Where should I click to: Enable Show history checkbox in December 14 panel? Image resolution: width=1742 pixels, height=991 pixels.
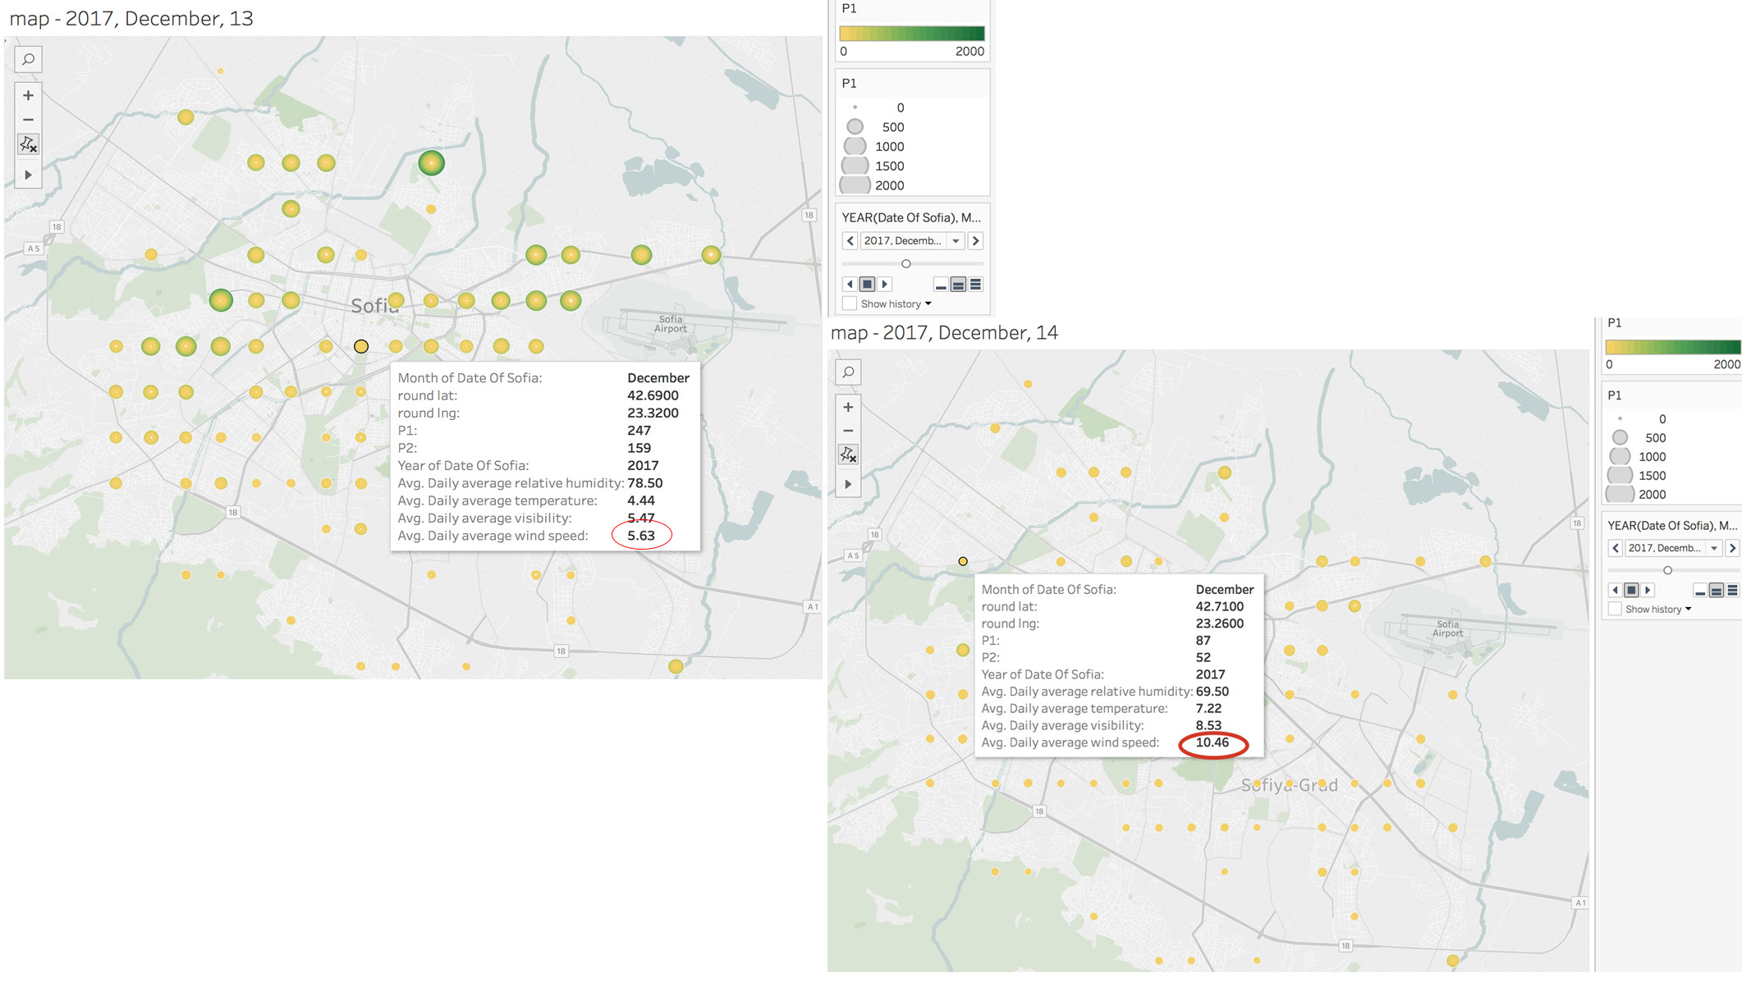pyautogui.click(x=1615, y=609)
